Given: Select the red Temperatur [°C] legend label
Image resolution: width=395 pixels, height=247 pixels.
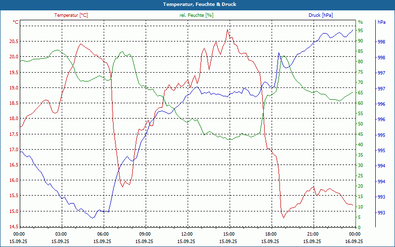Looking at the screenshot, I should click(71, 15).
